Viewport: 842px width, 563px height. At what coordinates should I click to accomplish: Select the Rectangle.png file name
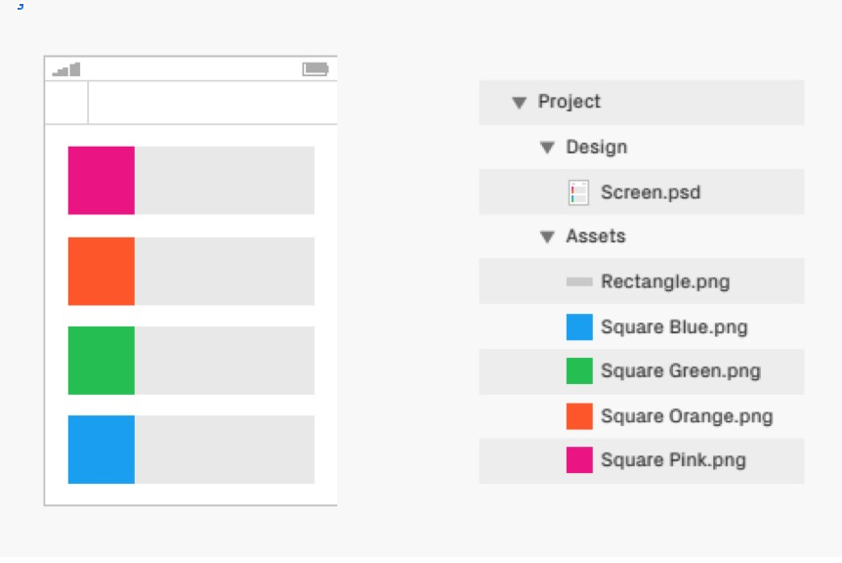(665, 281)
